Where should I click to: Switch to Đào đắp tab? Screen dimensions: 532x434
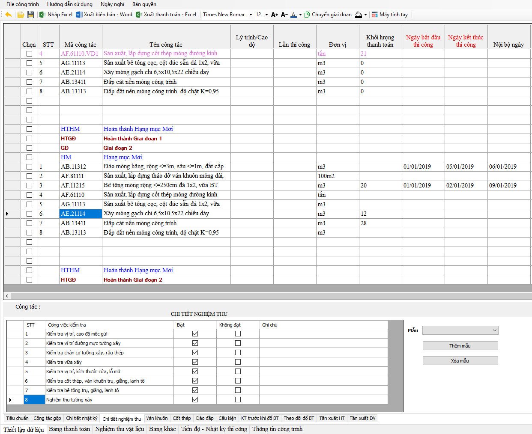pyautogui.click(x=205, y=418)
